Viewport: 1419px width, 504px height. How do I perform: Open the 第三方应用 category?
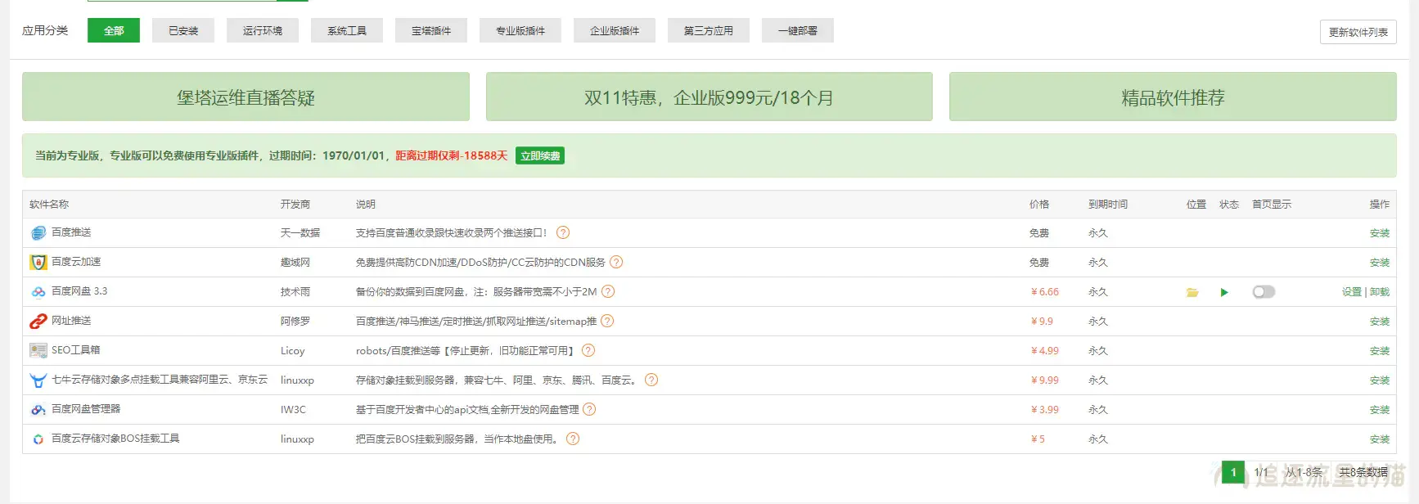pyautogui.click(x=709, y=31)
